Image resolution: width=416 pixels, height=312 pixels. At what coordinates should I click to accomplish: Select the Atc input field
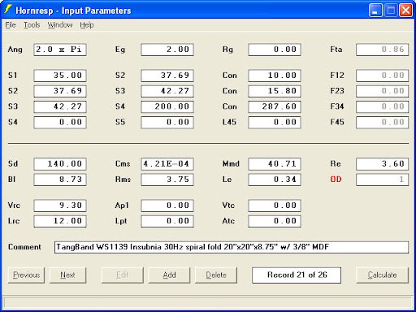coord(275,221)
